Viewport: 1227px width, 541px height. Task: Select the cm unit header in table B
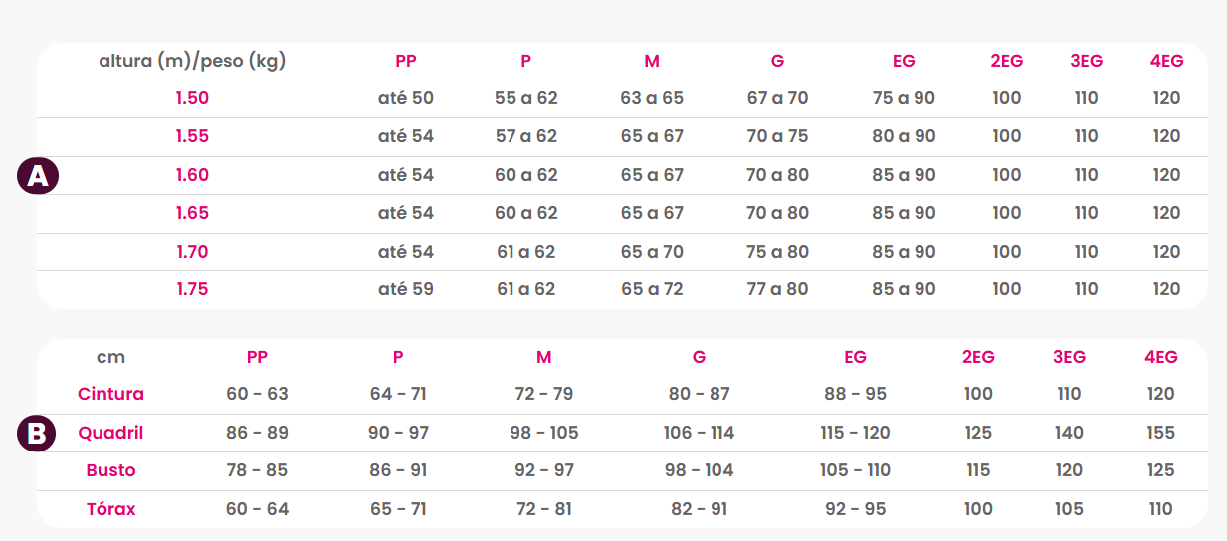[110, 357]
